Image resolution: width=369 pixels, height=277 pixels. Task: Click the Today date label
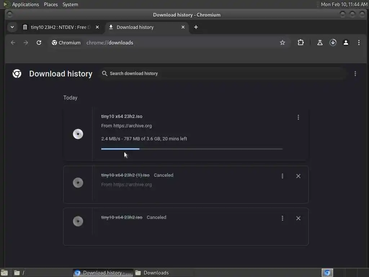70,98
